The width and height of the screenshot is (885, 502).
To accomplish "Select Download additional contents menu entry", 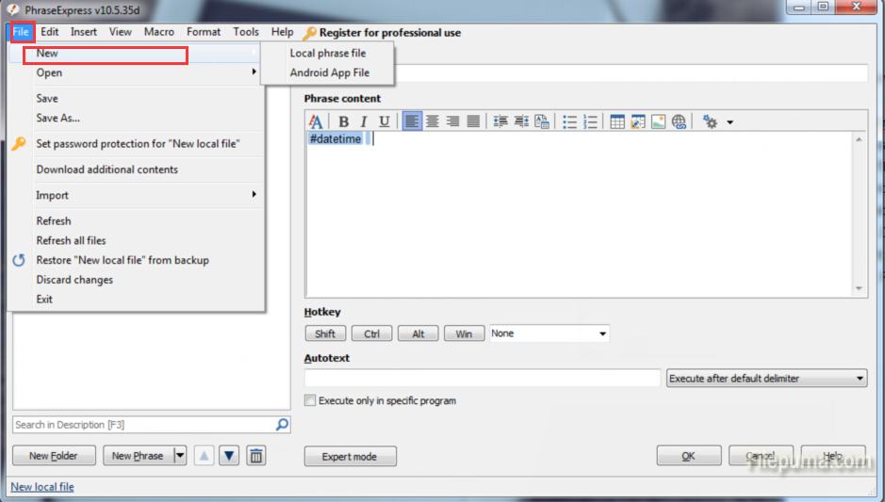I will [x=107, y=170].
